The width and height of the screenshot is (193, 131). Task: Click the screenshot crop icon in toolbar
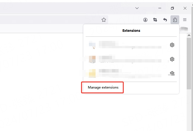(x=155, y=20)
